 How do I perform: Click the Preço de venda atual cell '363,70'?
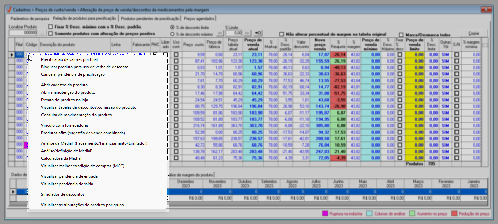click(x=253, y=125)
